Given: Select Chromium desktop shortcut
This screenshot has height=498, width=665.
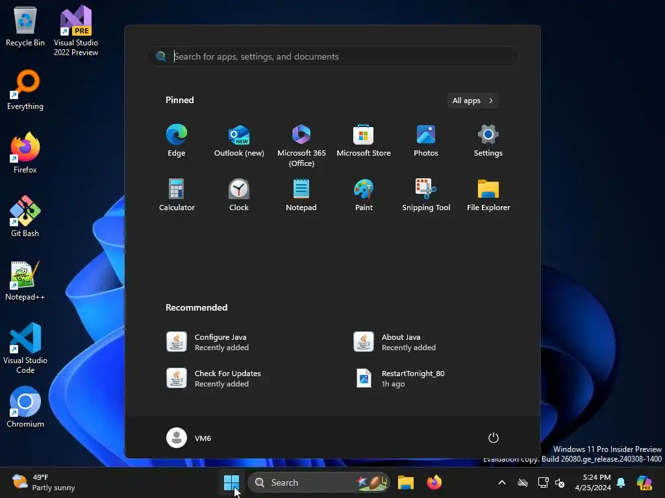Looking at the screenshot, I should [x=25, y=407].
